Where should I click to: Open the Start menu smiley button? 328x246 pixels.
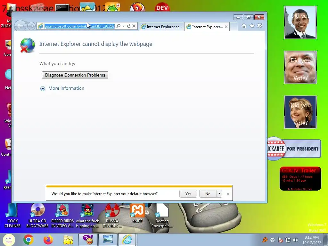(x=9, y=240)
